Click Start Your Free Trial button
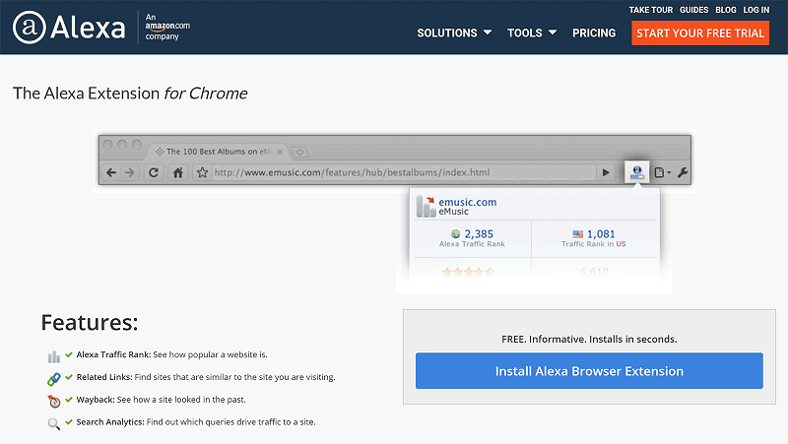This screenshot has height=444, width=788. pos(700,33)
